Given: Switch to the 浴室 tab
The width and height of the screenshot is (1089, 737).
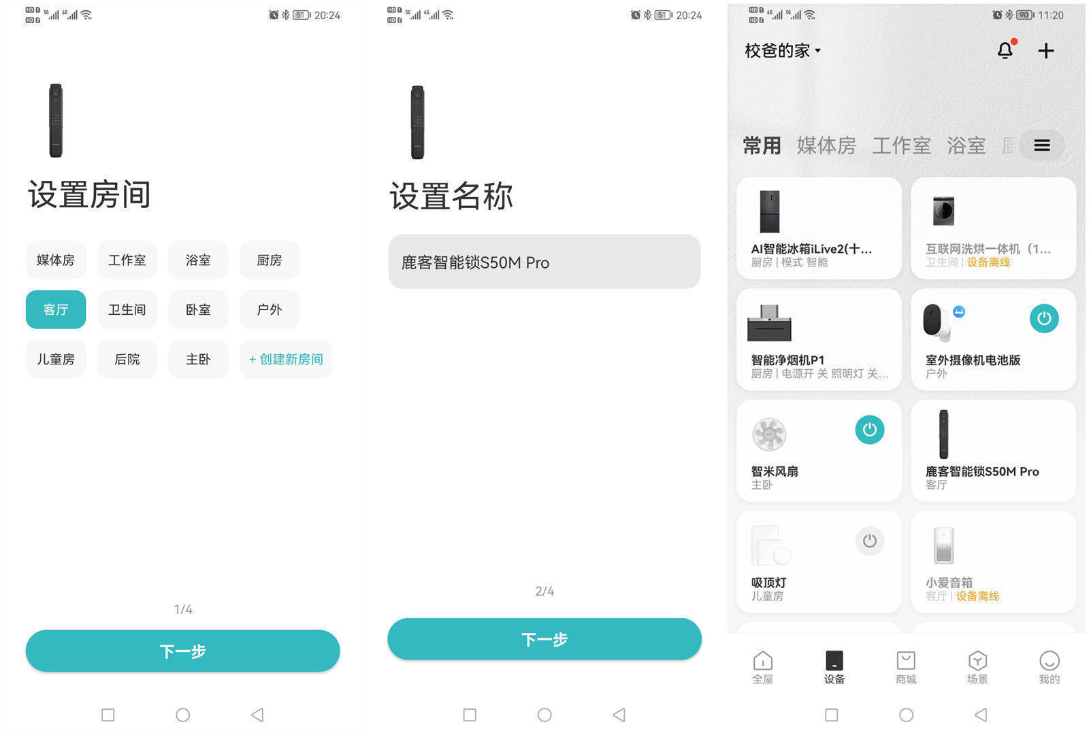Looking at the screenshot, I should click(x=966, y=145).
